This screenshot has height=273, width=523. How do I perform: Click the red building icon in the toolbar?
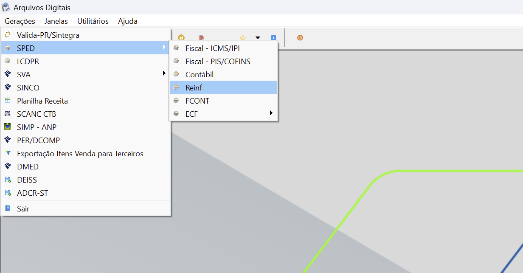click(202, 38)
